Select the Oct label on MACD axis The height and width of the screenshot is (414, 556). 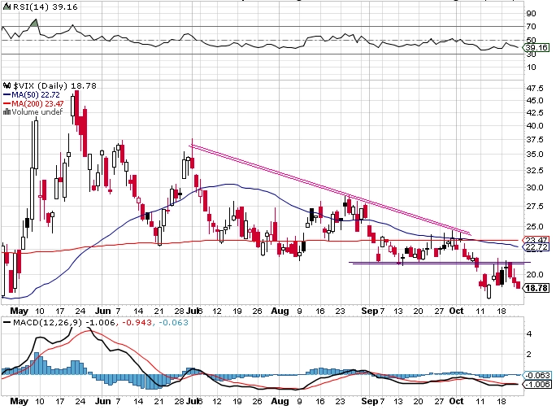(456, 401)
